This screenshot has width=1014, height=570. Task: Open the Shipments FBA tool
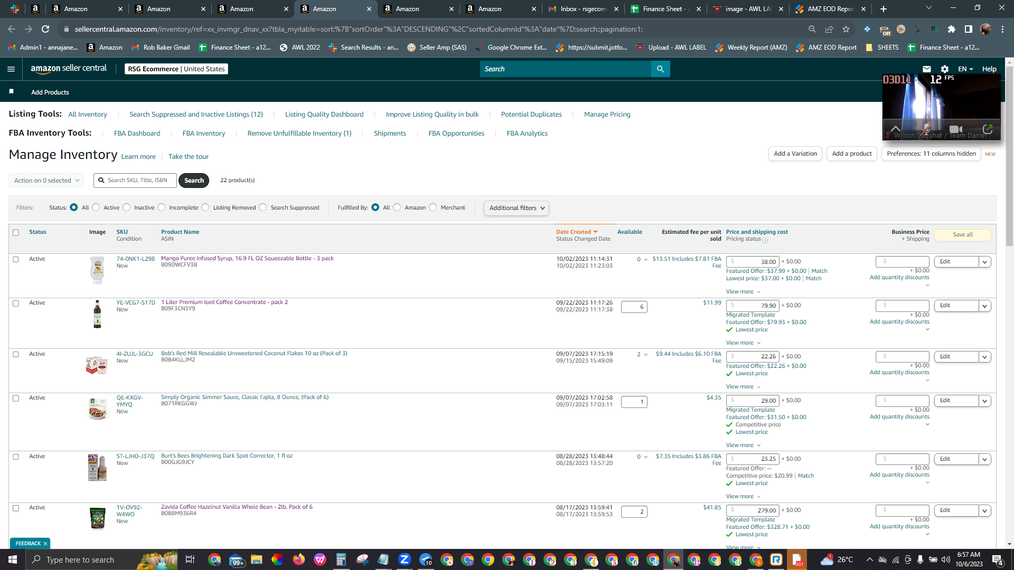pyautogui.click(x=390, y=134)
